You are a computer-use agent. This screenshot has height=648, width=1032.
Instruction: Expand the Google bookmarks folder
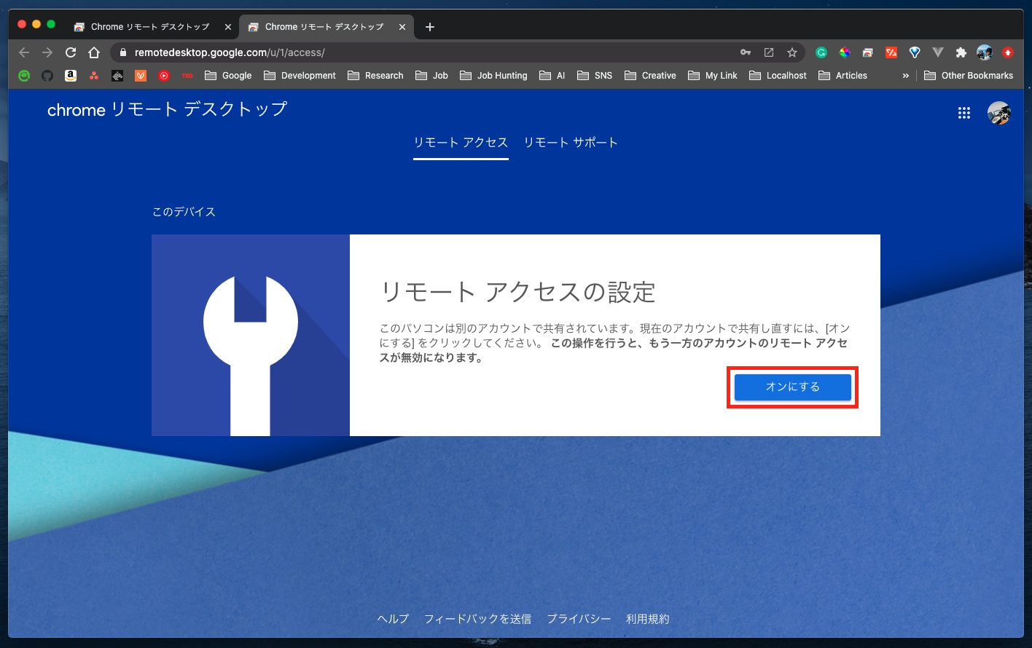[x=228, y=76]
